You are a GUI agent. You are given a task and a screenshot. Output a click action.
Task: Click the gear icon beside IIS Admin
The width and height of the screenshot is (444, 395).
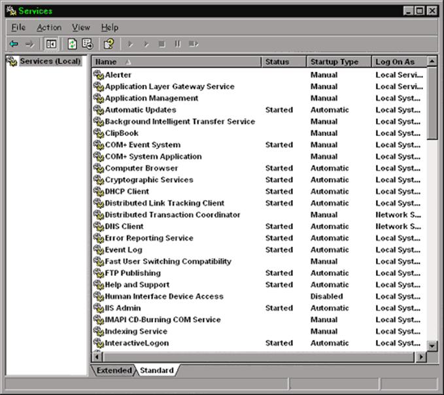(x=99, y=308)
